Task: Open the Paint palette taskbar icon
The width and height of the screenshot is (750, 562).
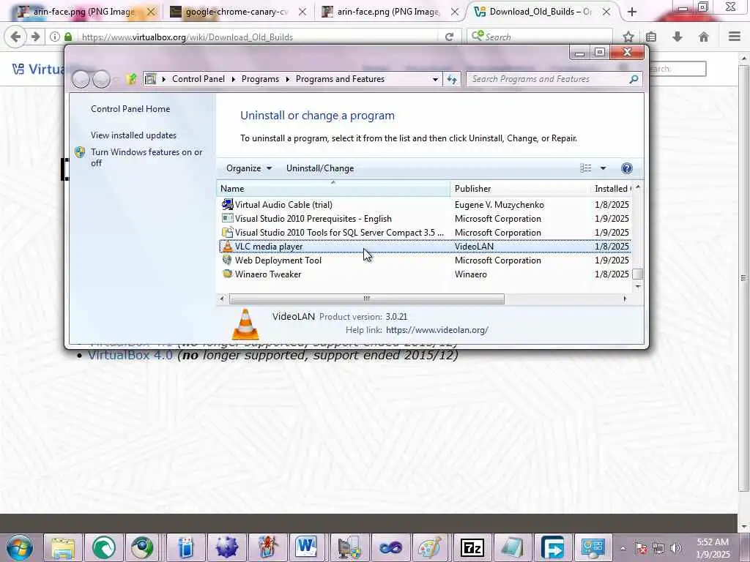Action: point(431,547)
